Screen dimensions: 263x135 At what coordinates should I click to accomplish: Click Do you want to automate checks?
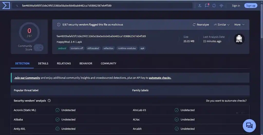click(226, 101)
